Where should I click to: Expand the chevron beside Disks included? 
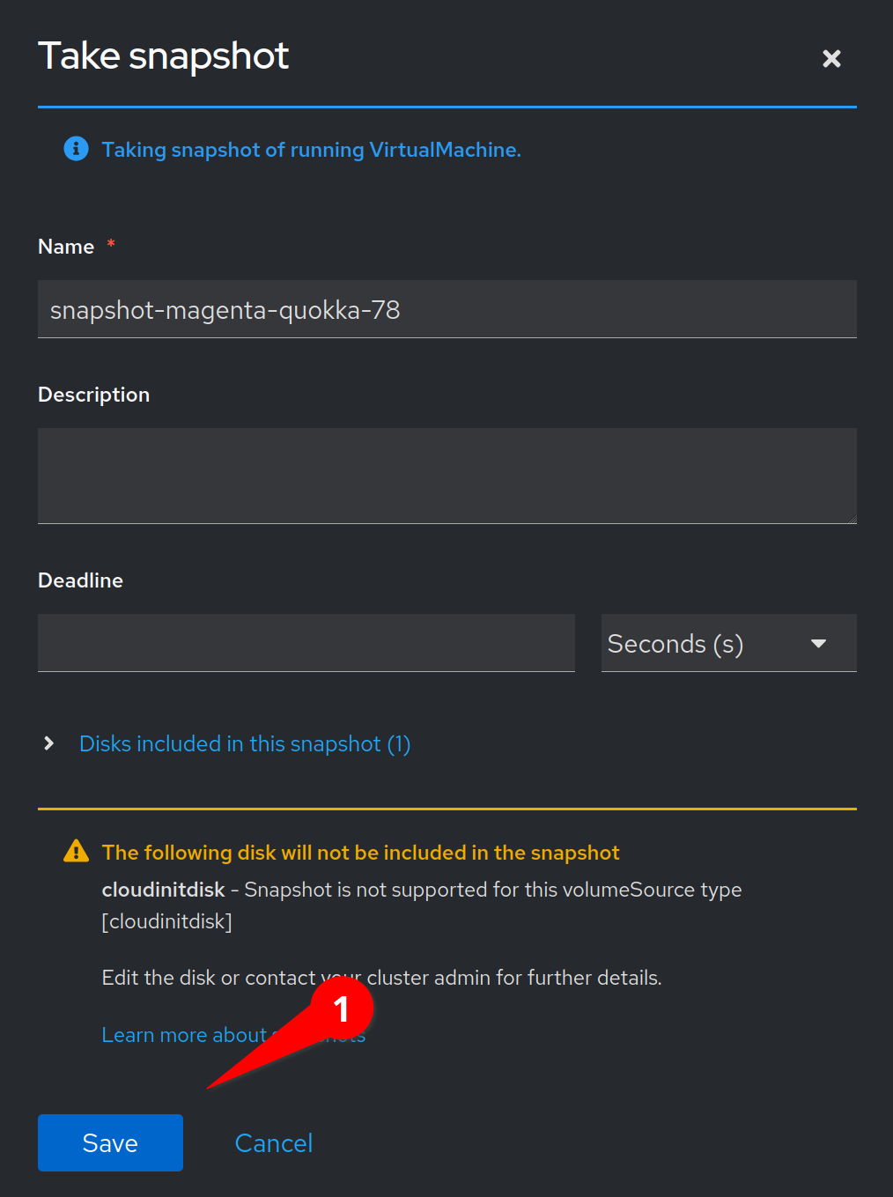click(49, 743)
